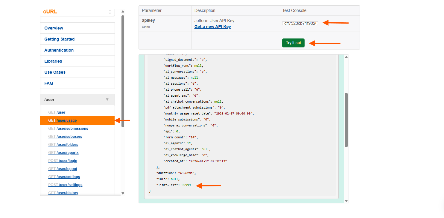Click the Get a new API Key link
The height and width of the screenshot is (218, 444).
click(212, 27)
